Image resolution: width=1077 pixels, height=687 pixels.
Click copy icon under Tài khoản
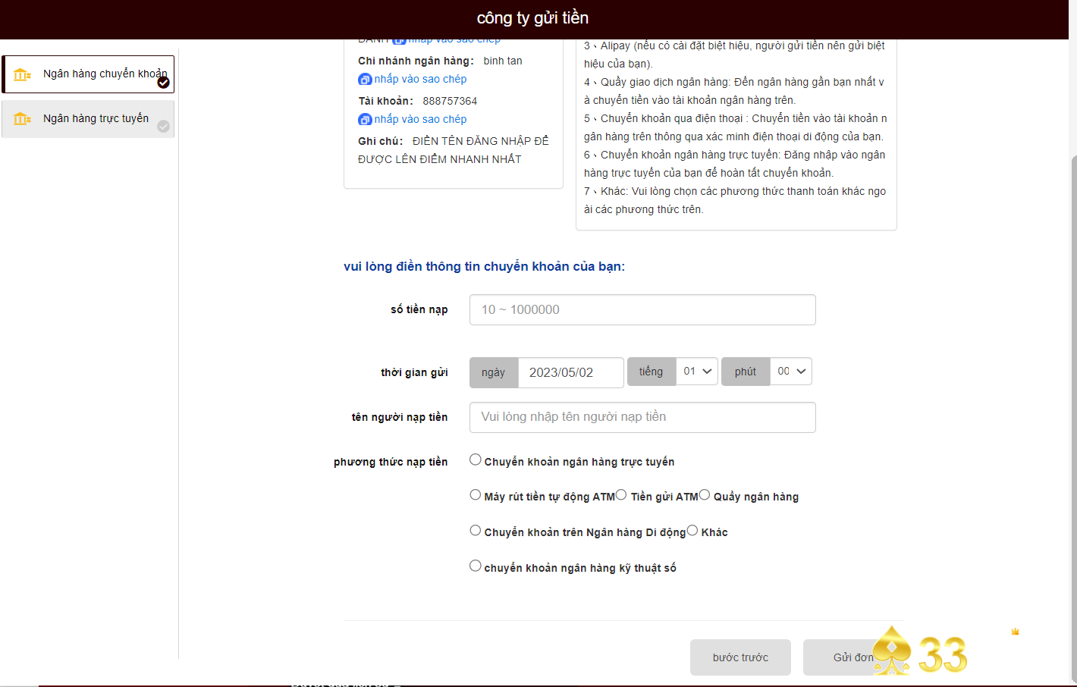pyautogui.click(x=365, y=120)
